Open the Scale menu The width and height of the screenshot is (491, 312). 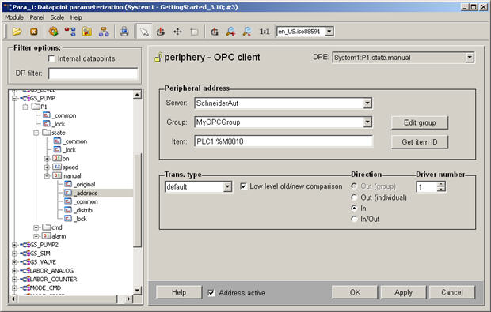[57, 17]
